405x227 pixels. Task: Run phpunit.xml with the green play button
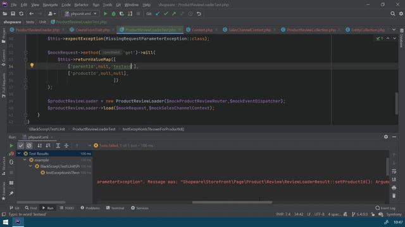point(106,14)
